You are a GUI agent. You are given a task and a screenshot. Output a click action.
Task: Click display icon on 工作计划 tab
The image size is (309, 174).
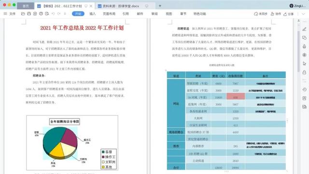coord(86,6)
